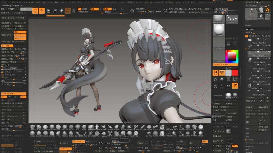The width and height of the screenshot is (273, 153).
Task: Click the エクスポート button
Action: (19, 13)
